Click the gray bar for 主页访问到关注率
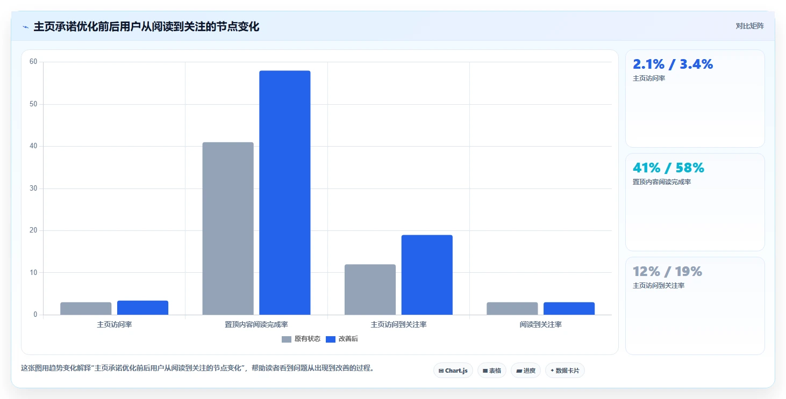Screen dimensions: 786x399 point(370,289)
